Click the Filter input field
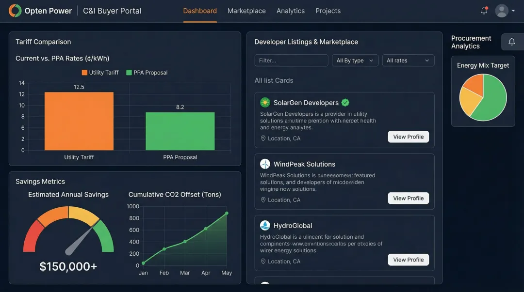The image size is (524, 292). click(x=291, y=61)
